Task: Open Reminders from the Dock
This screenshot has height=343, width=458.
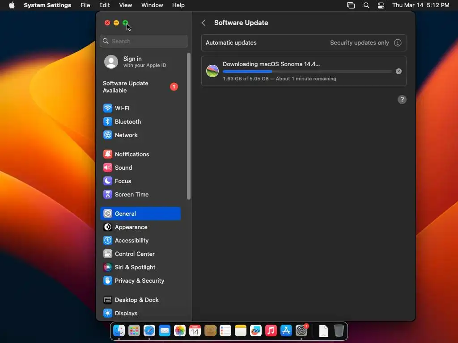Action: pos(225,331)
